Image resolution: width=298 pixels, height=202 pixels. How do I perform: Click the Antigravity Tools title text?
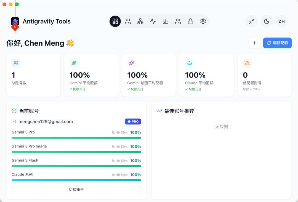(x=47, y=21)
